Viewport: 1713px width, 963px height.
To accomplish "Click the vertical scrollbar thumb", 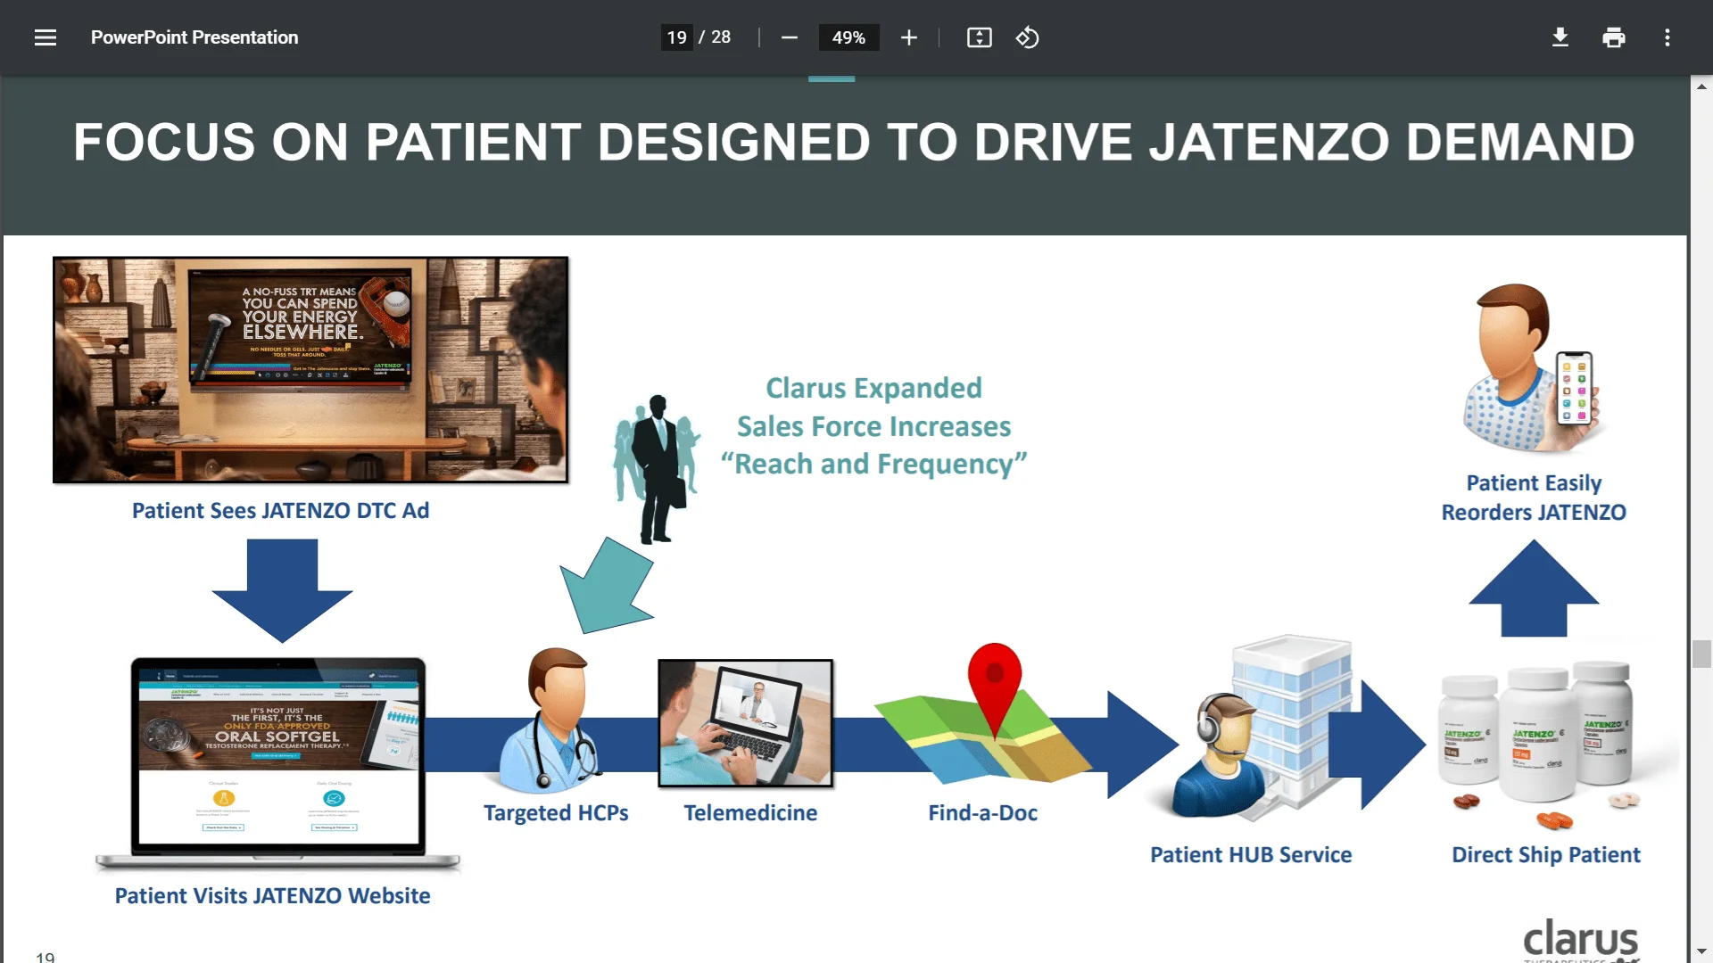I will [x=1701, y=654].
